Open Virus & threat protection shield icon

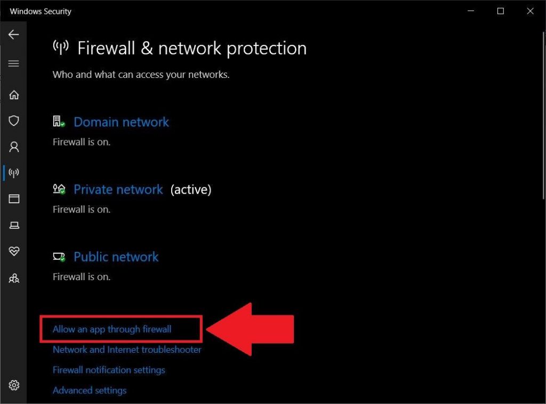pos(14,121)
